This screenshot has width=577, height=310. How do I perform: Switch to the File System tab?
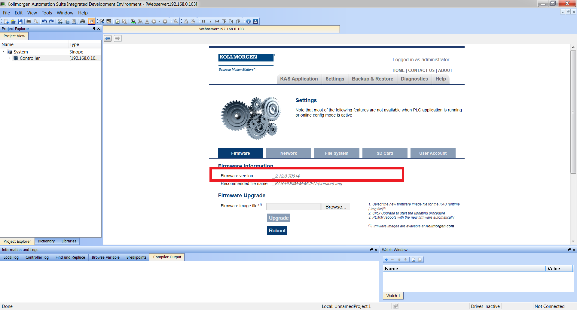[x=337, y=153]
